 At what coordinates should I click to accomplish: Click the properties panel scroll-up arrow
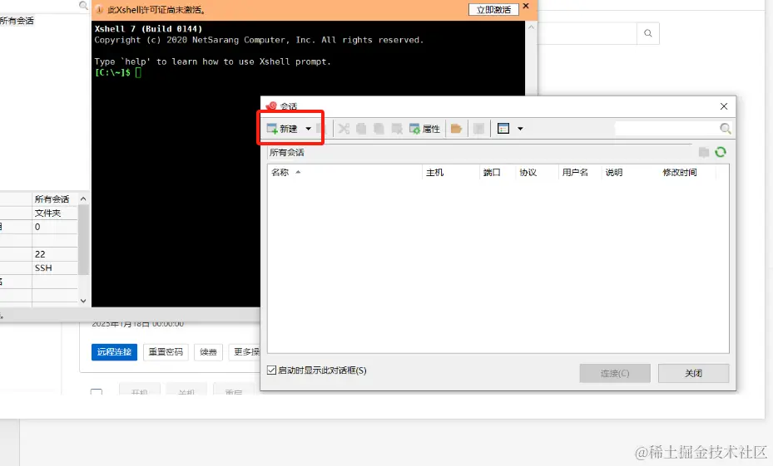[x=83, y=199]
